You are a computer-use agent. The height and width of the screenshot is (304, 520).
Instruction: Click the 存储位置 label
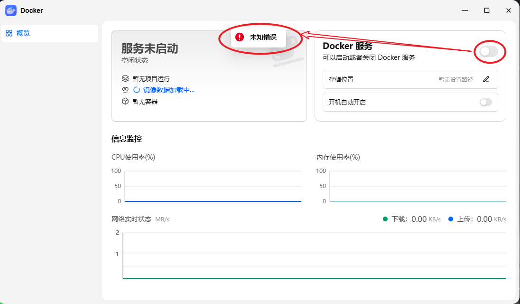tap(341, 79)
